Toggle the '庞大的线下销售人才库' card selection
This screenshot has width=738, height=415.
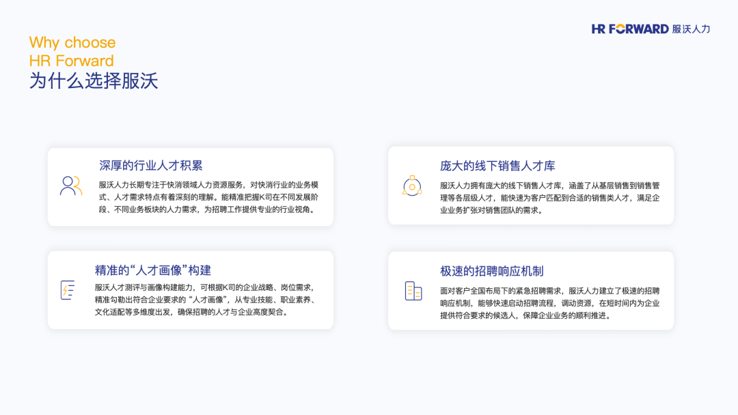point(531,186)
